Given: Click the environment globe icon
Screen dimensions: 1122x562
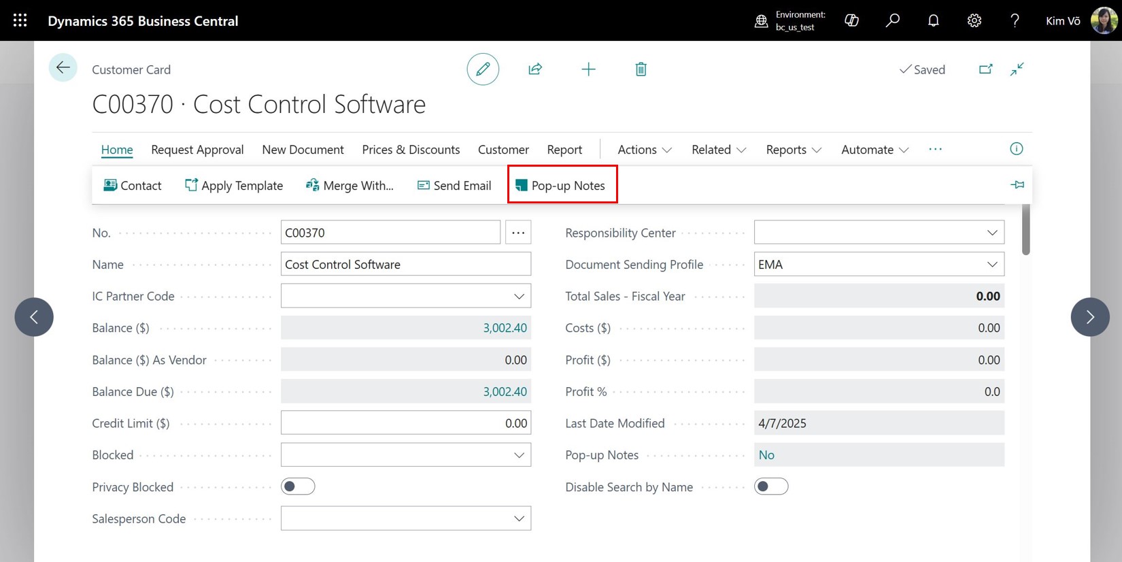Looking at the screenshot, I should point(762,21).
